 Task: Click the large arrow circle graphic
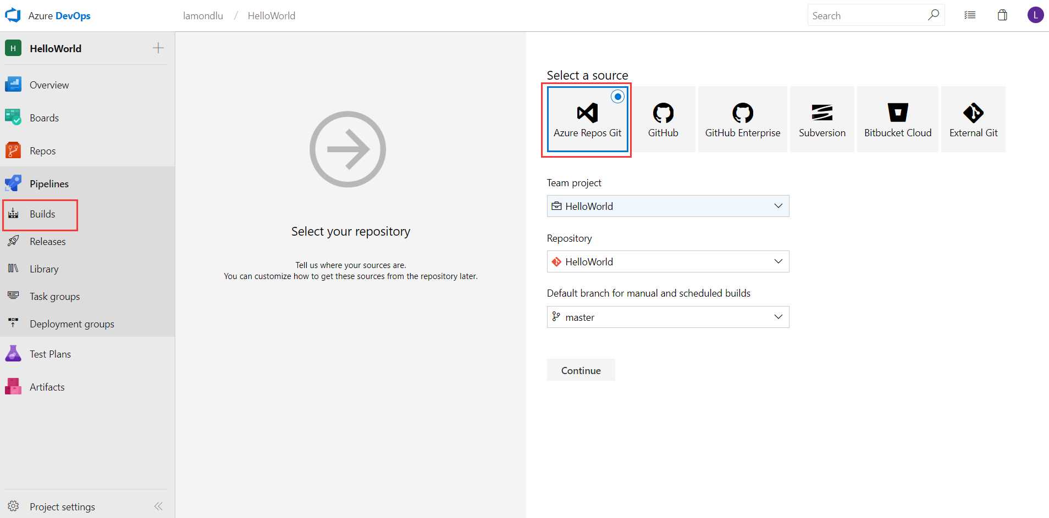tap(347, 149)
